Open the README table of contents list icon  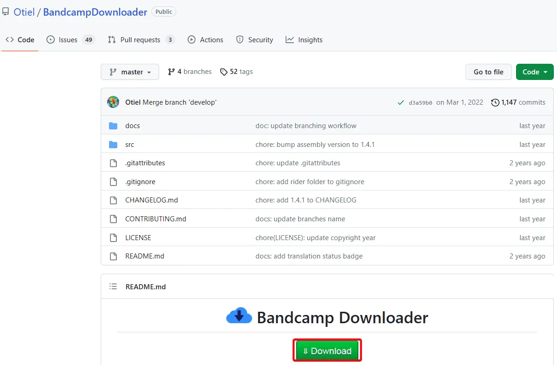[113, 286]
